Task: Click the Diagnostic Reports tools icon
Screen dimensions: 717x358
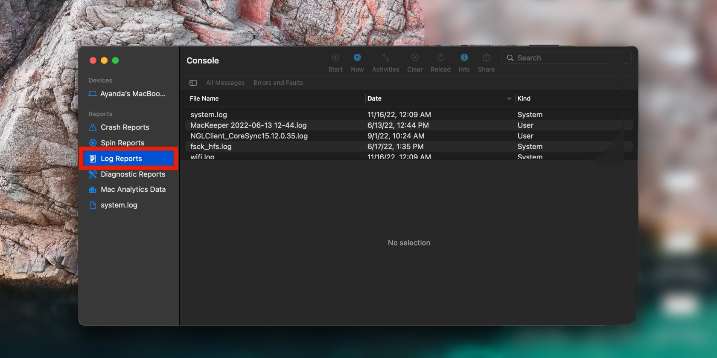Action: 93,174
